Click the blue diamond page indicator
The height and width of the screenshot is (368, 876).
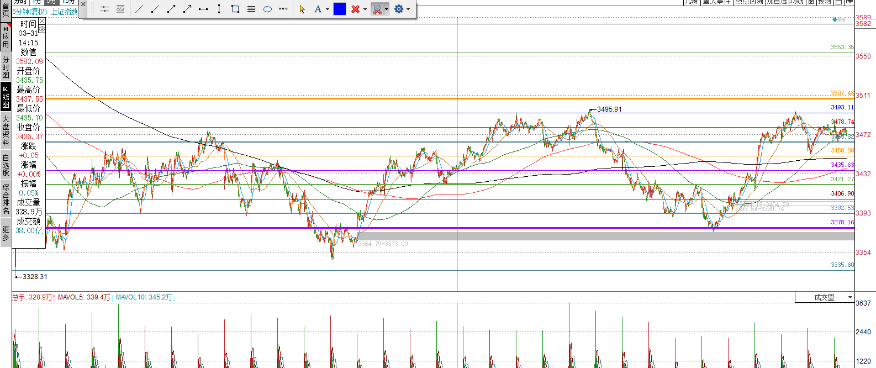[835, 20]
